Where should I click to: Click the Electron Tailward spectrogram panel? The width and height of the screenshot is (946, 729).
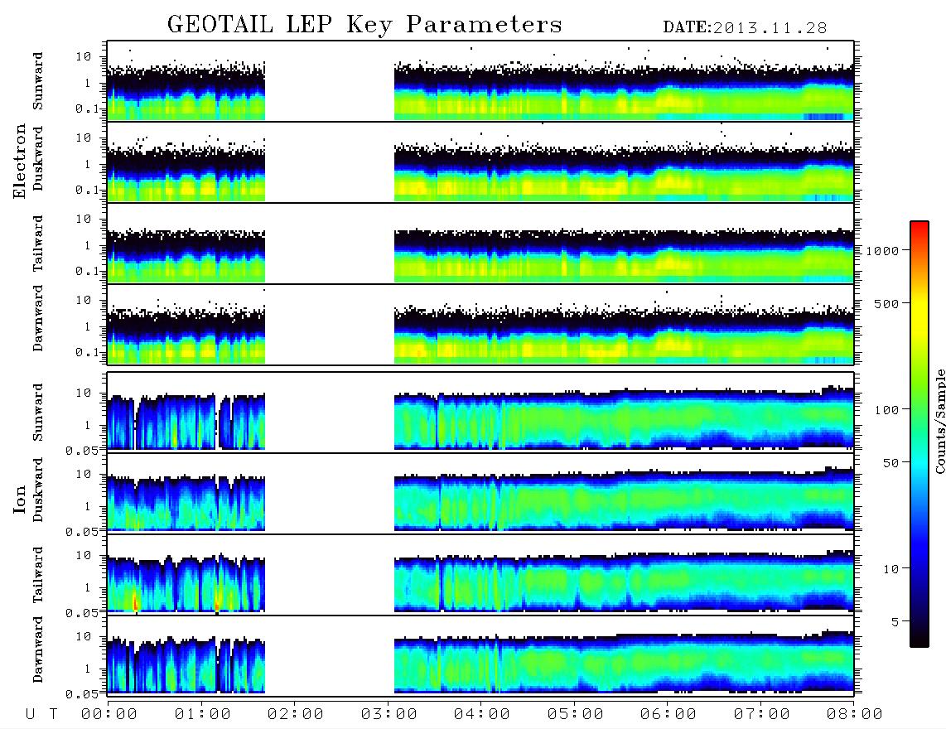(x=480, y=244)
